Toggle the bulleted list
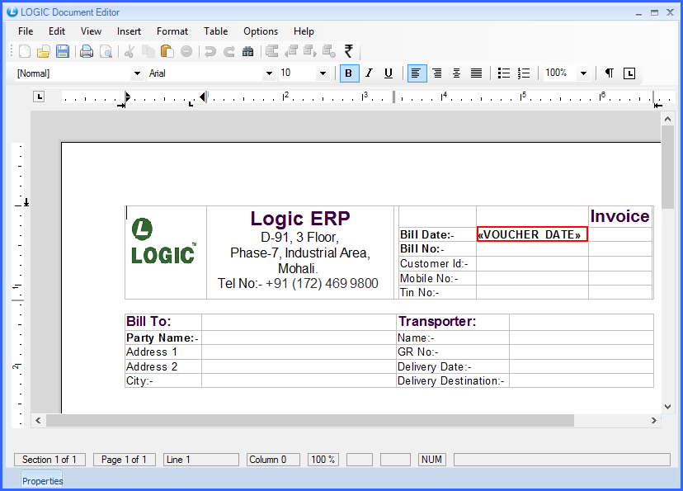The height and width of the screenshot is (491, 683). click(x=504, y=73)
